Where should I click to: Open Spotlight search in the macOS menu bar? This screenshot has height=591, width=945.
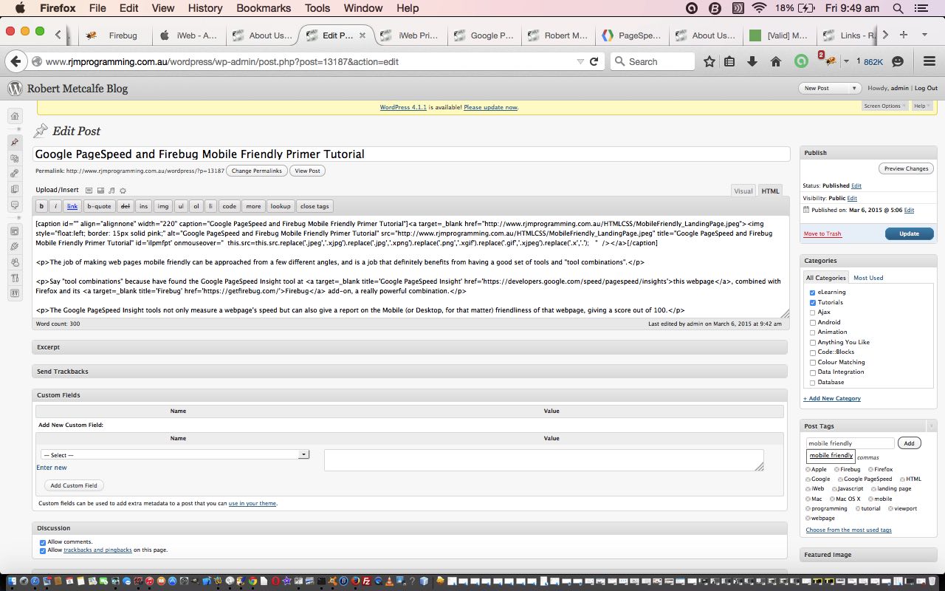click(x=898, y=8)
